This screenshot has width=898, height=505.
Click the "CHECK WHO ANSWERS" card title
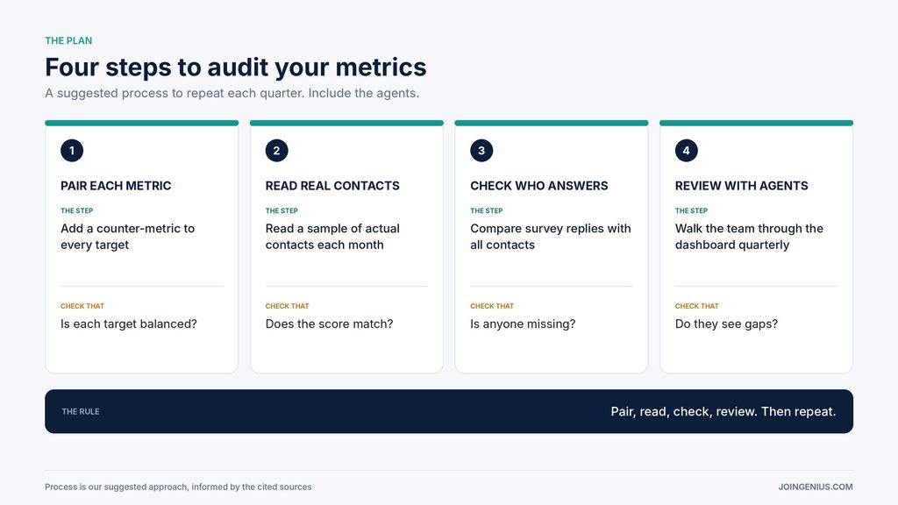(539, 186)
